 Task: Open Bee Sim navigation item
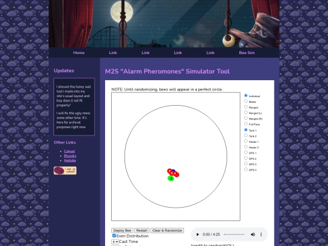247,53
